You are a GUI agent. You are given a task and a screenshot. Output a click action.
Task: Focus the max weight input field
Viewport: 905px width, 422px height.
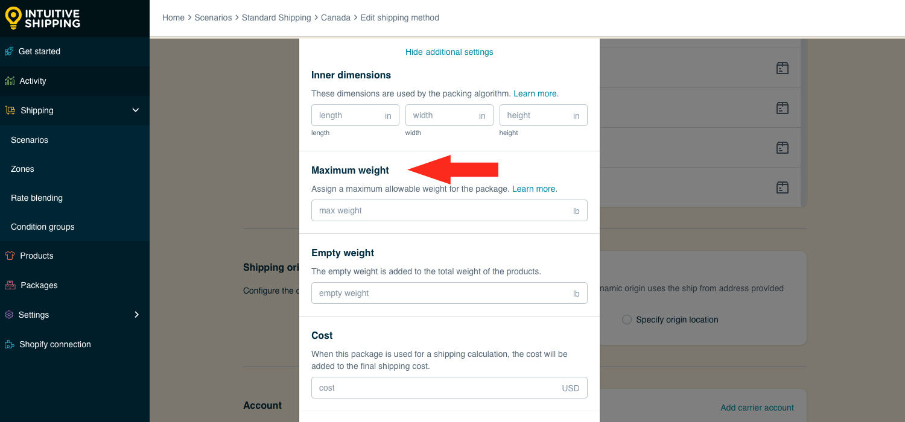click(449, 210)
